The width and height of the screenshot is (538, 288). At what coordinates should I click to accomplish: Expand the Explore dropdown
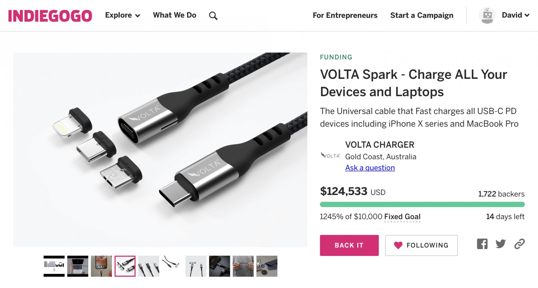pos(122,15)
